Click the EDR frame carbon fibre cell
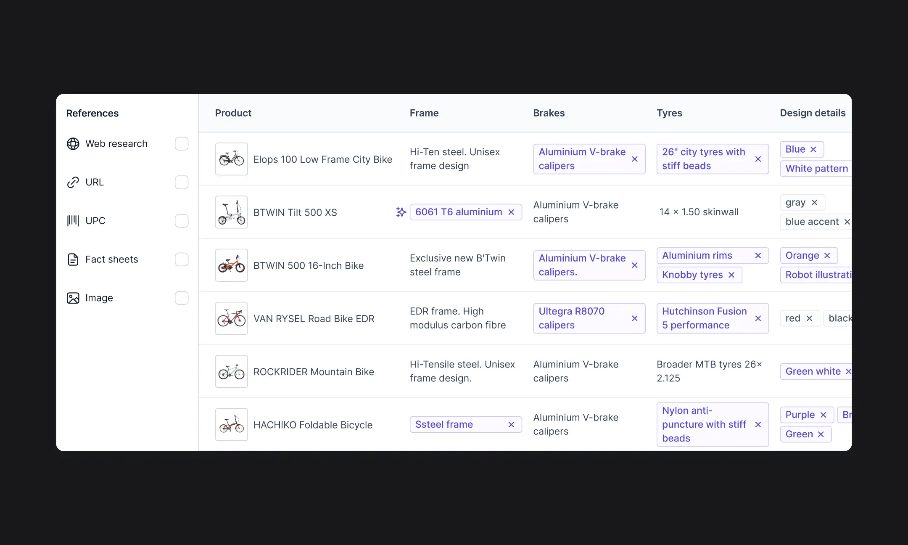Image resolution: width=908 pixels, height=545 pixels. (x=458, y=318)
